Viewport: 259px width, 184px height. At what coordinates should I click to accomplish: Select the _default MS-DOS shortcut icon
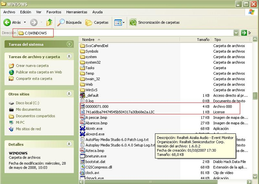coord(83,95)
